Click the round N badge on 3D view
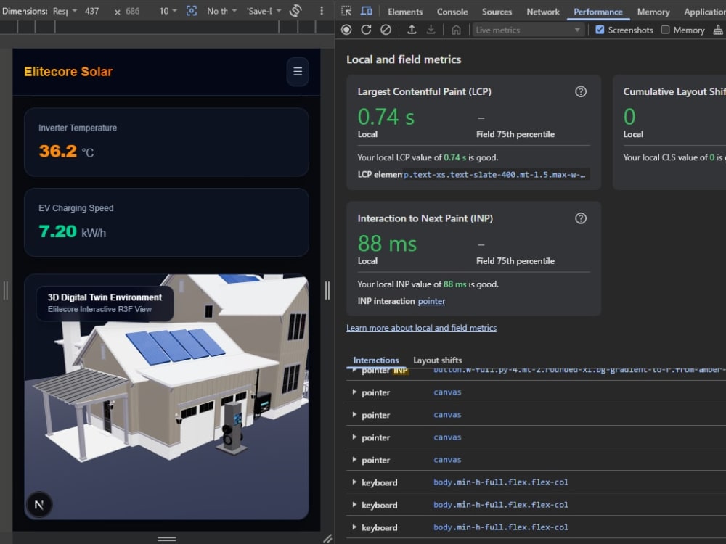Viewport: 726px width, 544px height. pyautogui.click(x=39, y=504)
